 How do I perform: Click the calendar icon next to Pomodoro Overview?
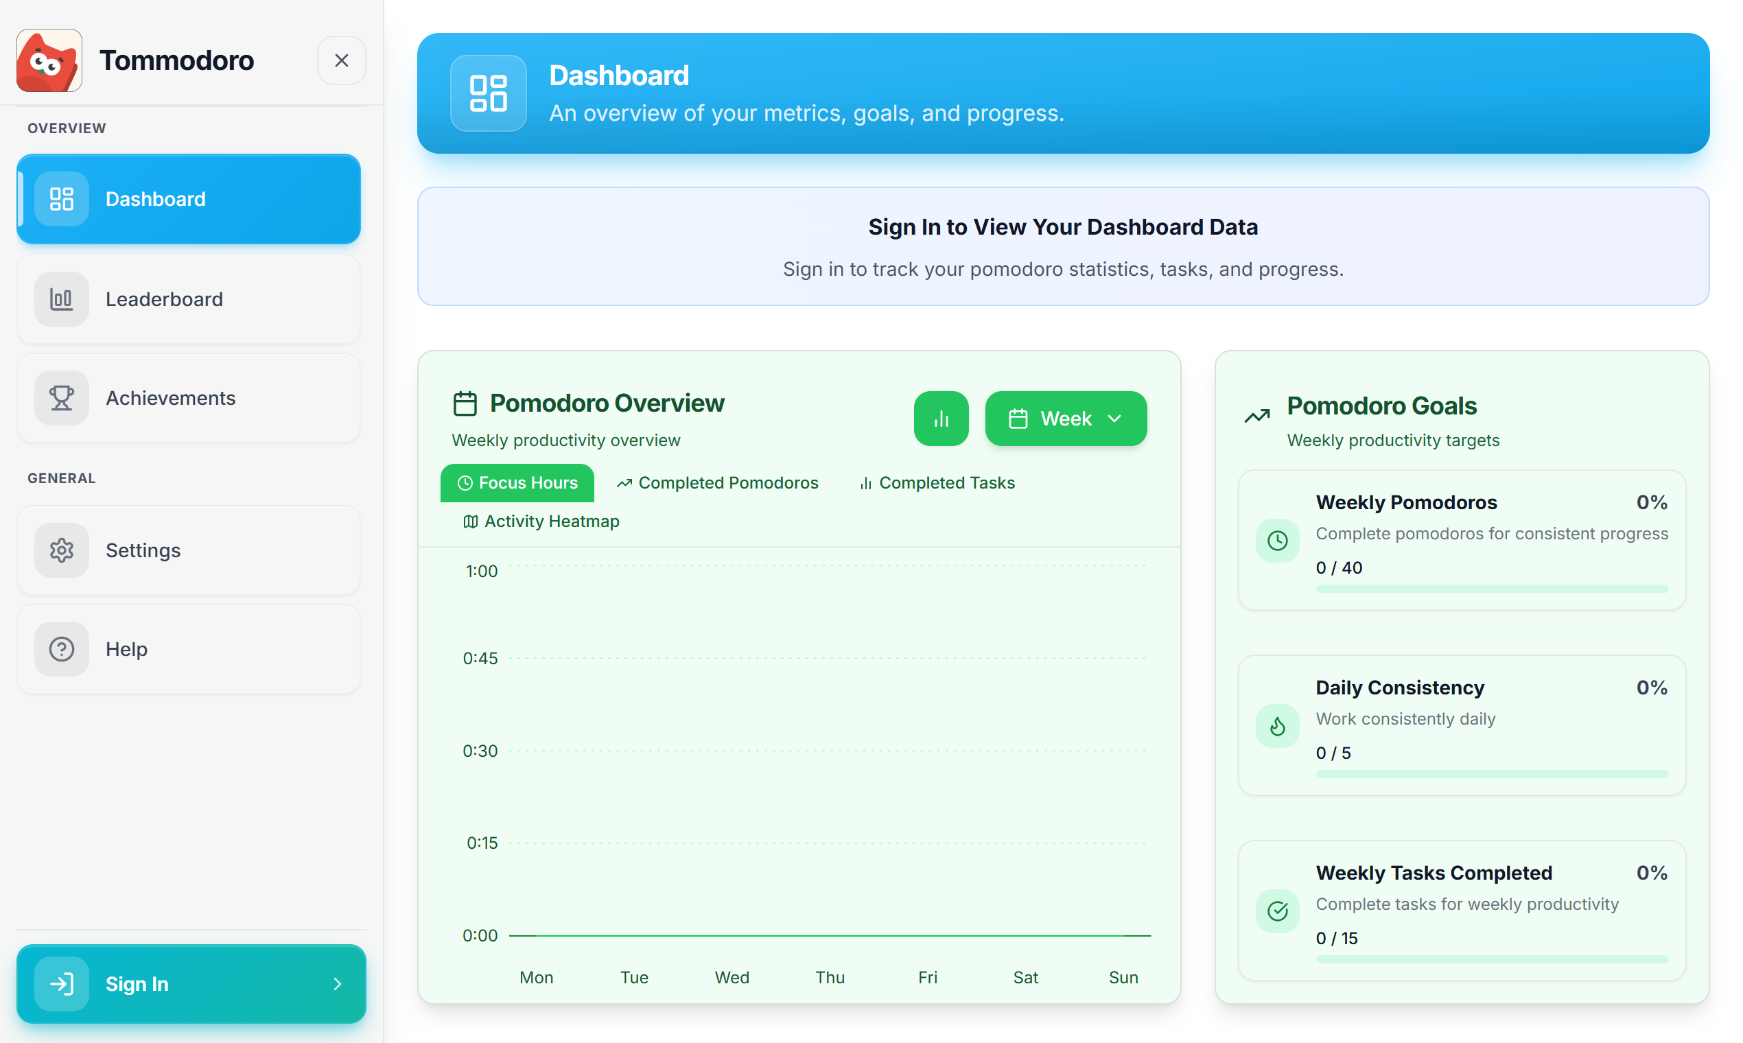[x=464, y=402]
